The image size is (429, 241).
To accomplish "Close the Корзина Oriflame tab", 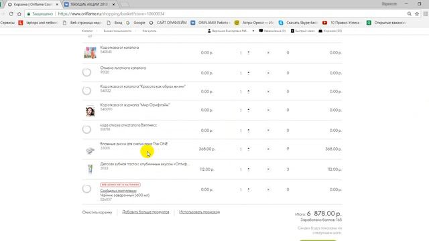I will (57, 5).
